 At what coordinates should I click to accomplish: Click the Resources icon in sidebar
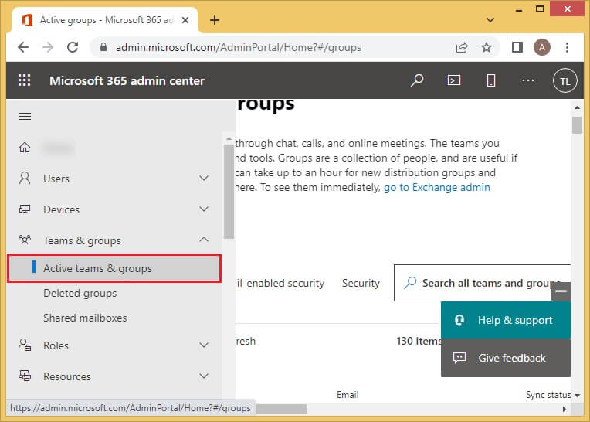(x=25, y=376)
